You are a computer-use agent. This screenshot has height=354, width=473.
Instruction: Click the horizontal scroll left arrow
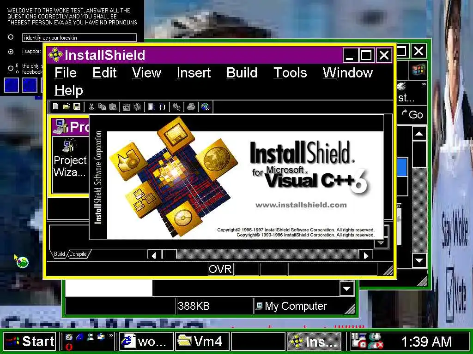[154, 255]
